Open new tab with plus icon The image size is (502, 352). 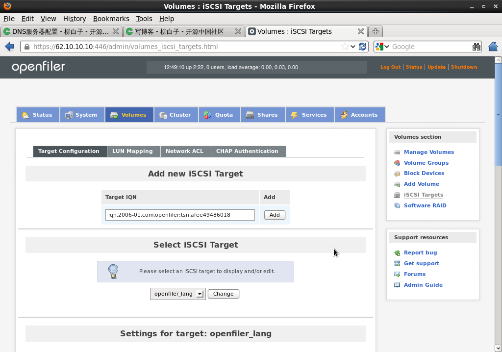(x=376, y=31)
